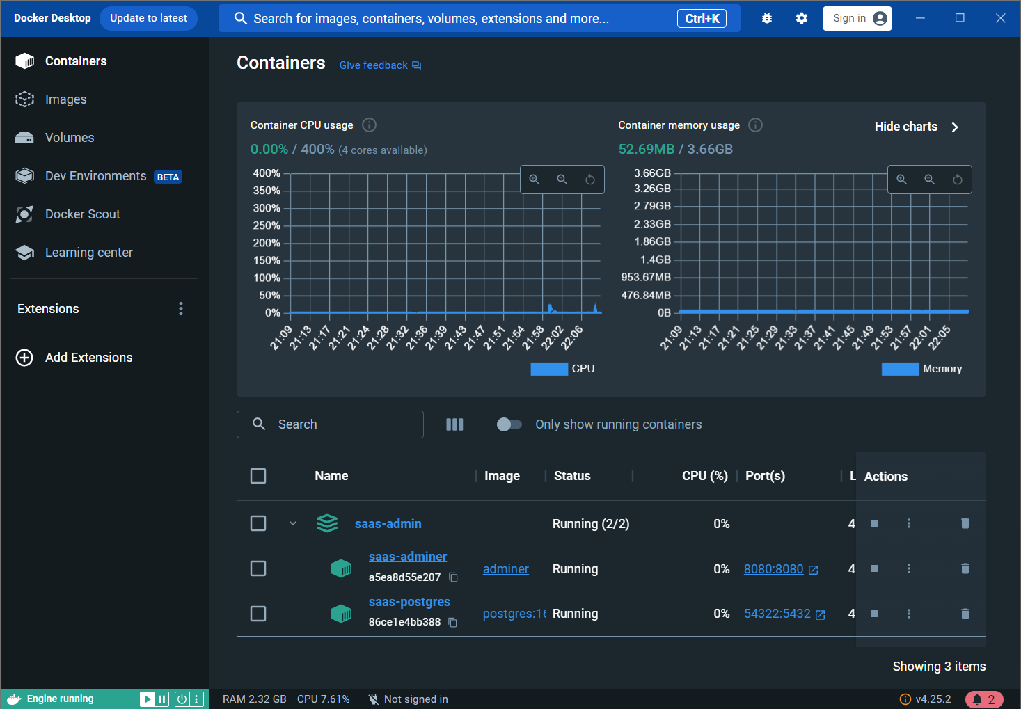Delete the saas-postgres container

[965, 614]
